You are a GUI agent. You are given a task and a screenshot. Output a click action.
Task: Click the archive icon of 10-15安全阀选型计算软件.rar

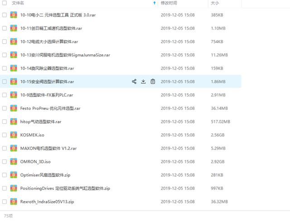14,81
